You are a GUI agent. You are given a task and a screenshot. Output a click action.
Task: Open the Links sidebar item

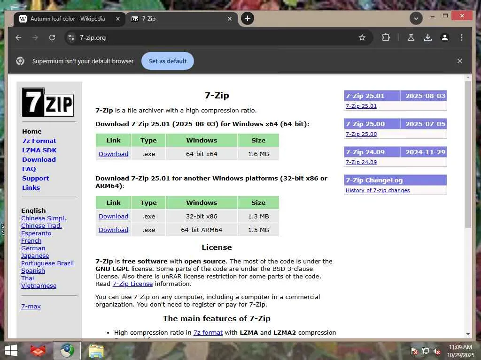31,187
